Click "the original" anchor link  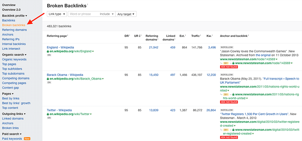[x=263, y=55]
